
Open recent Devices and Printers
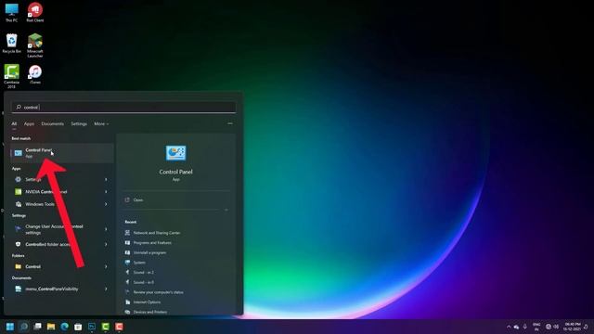(x=150, y=312)
